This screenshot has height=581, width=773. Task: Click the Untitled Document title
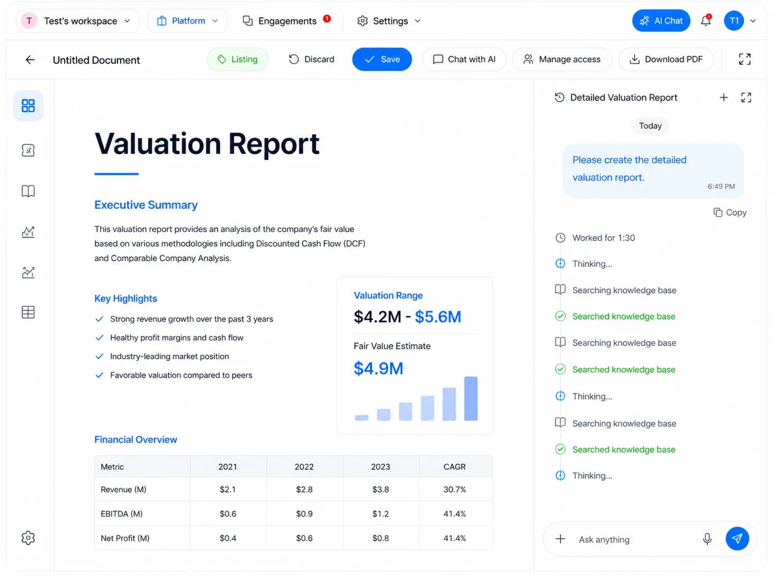point(96,60)
